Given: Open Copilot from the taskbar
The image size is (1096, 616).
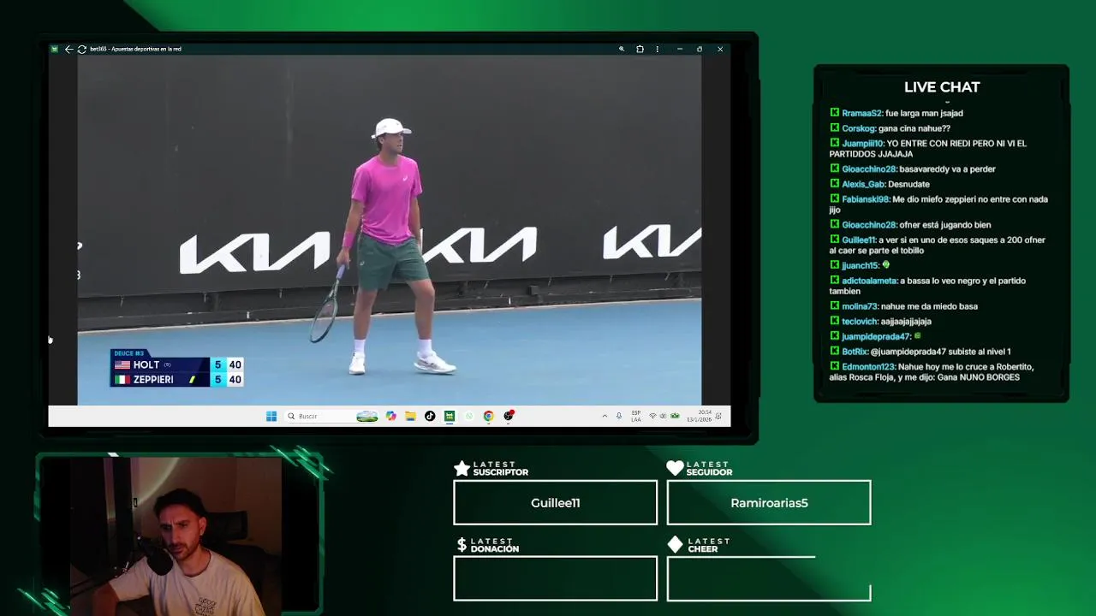Looking at the screenshot, I should [x=391, y=416].
